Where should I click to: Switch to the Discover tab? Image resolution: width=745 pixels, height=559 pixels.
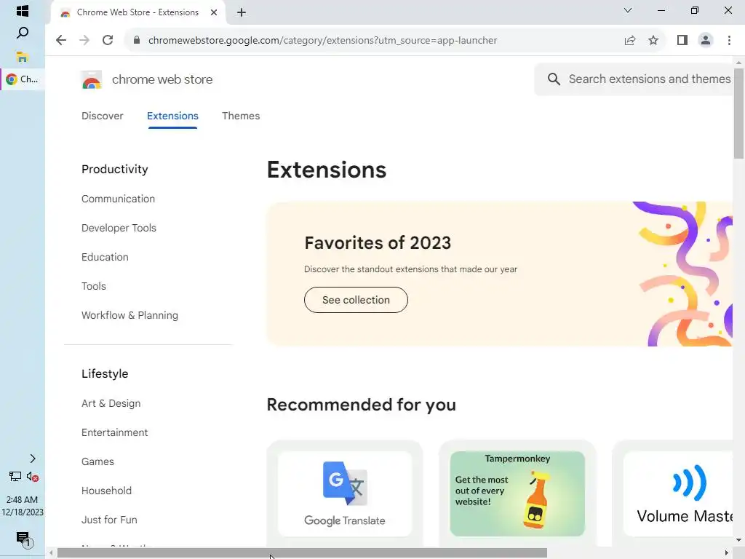coord(102,116)
